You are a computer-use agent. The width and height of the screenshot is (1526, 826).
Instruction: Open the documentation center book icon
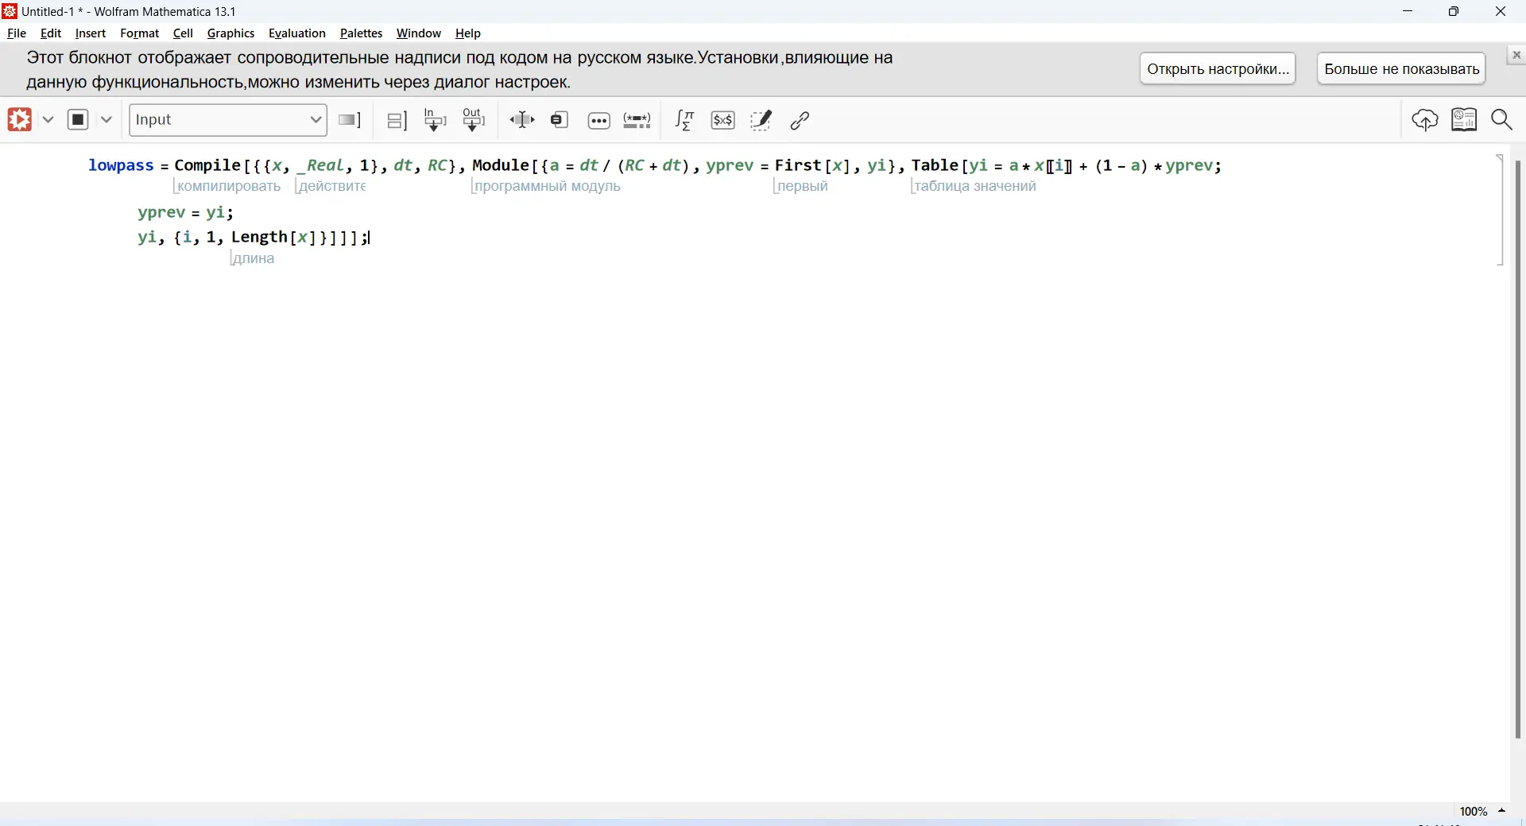pyautogui.click(x=1464, y=120)
